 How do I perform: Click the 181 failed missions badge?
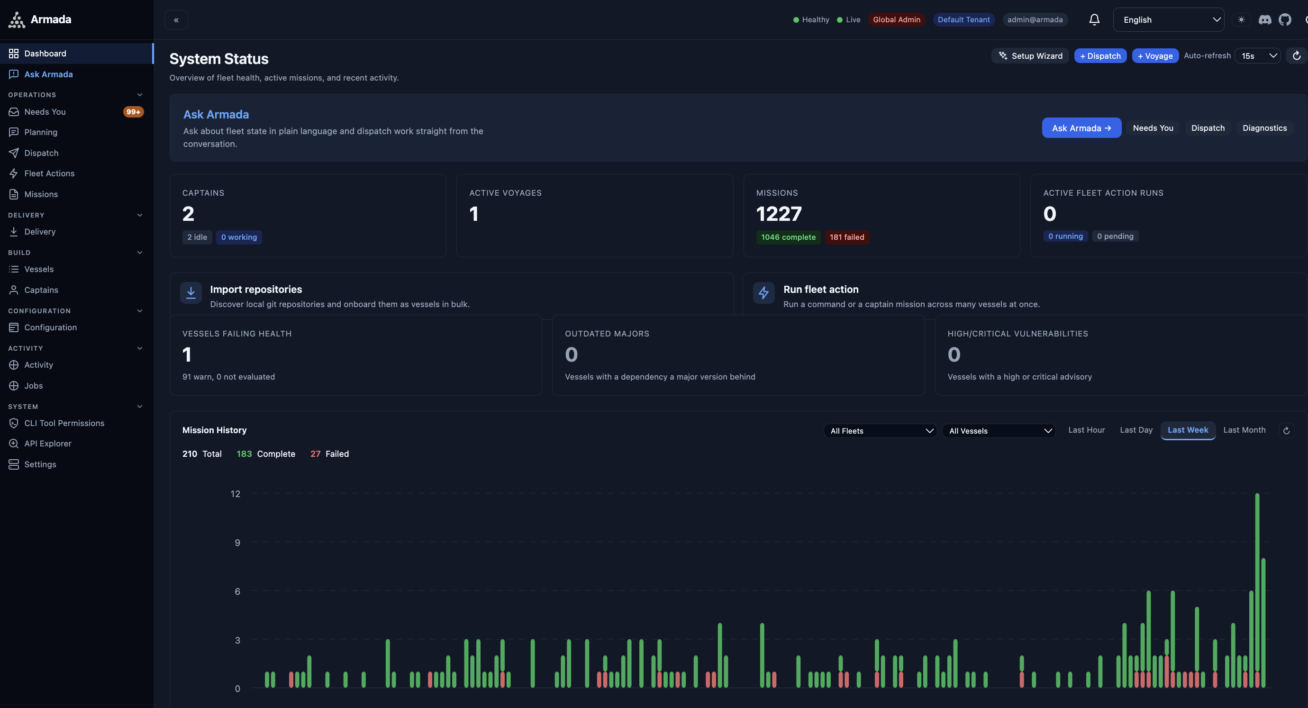[846, 237]
